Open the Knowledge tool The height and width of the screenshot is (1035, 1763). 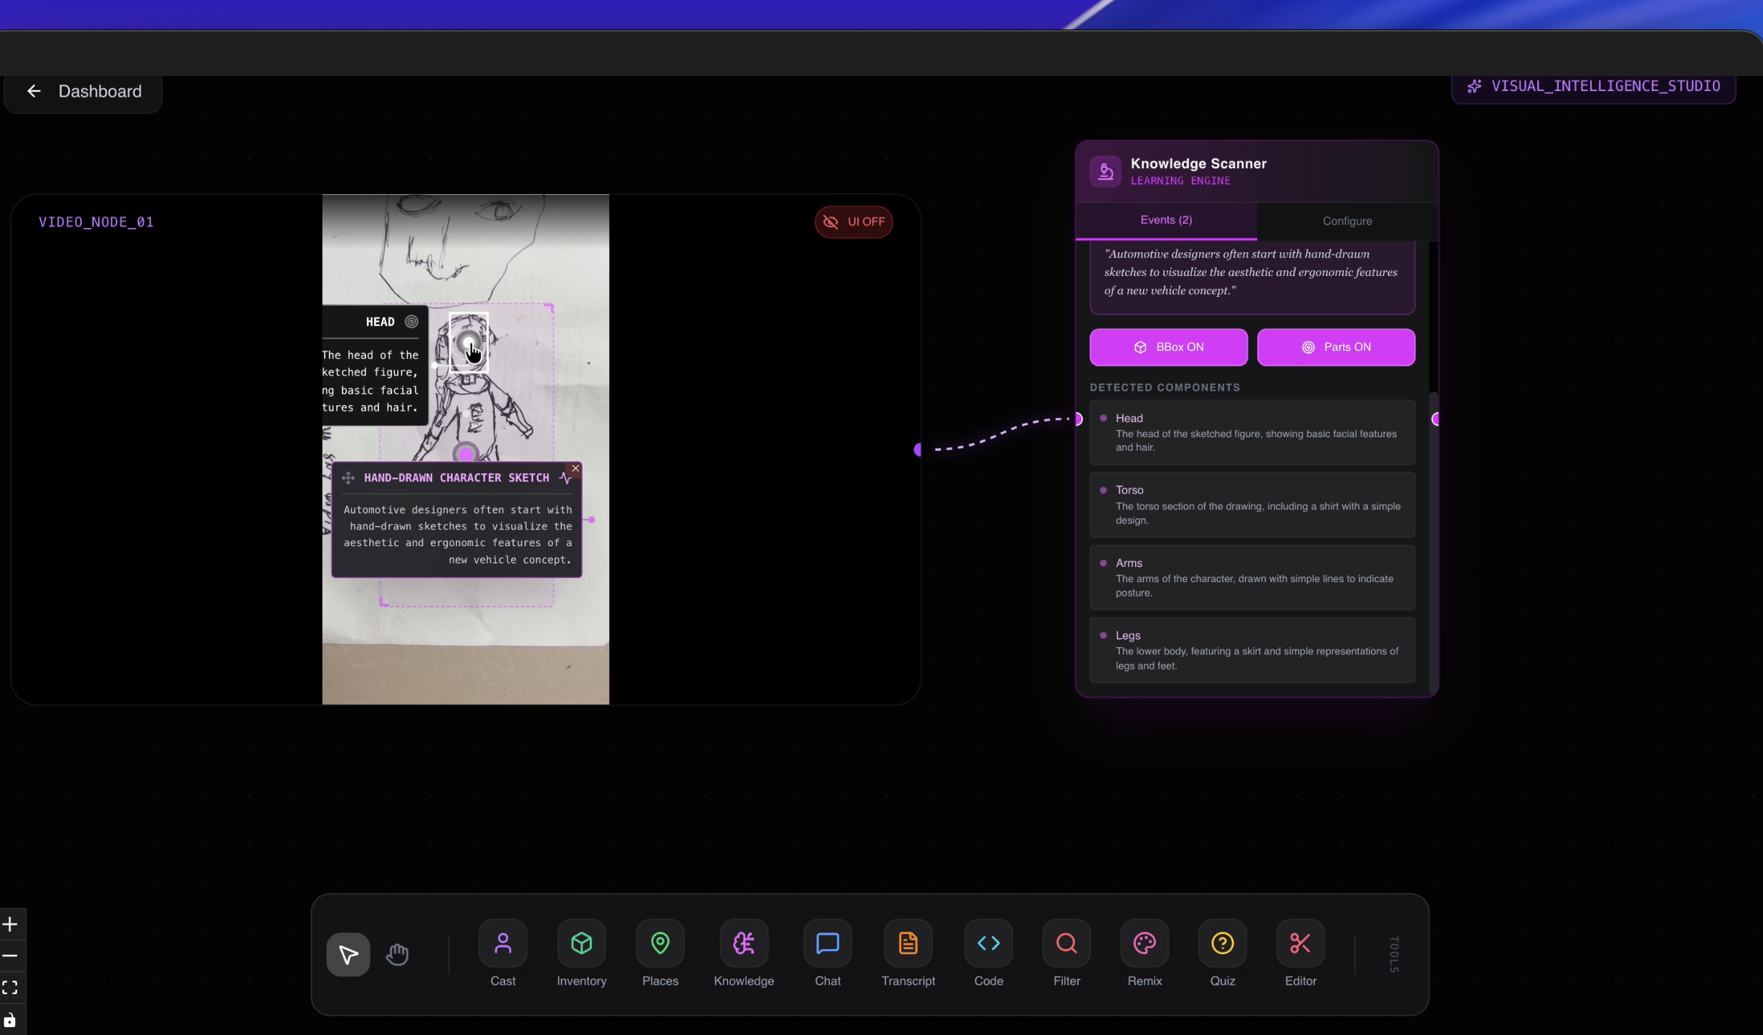click(743, 944)
